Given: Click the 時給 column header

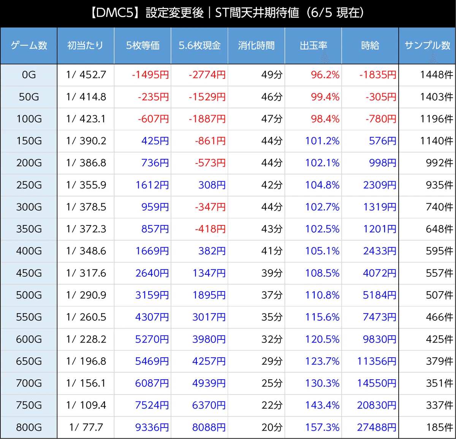Looking at the screenshot, I should tap(370, 46).
